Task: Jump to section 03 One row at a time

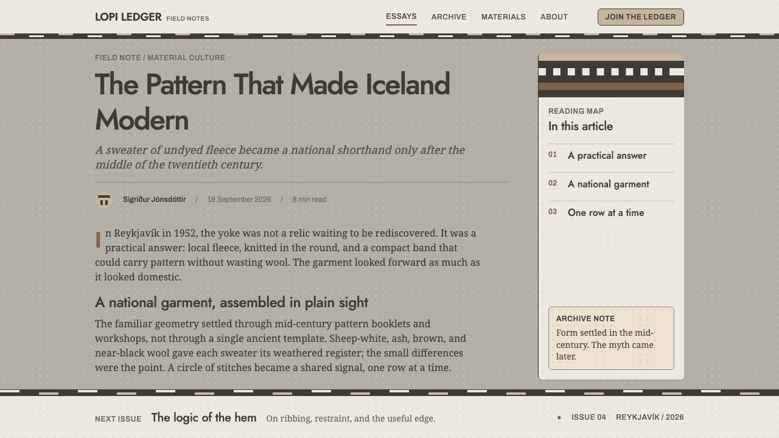Action: [x=611, y=213]
